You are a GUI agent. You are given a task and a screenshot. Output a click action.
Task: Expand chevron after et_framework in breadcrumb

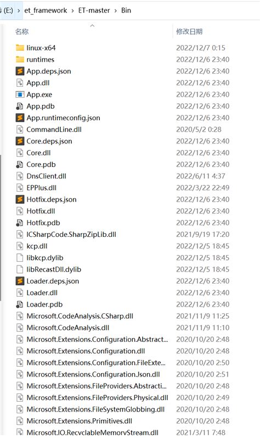[x=73, y=10]
